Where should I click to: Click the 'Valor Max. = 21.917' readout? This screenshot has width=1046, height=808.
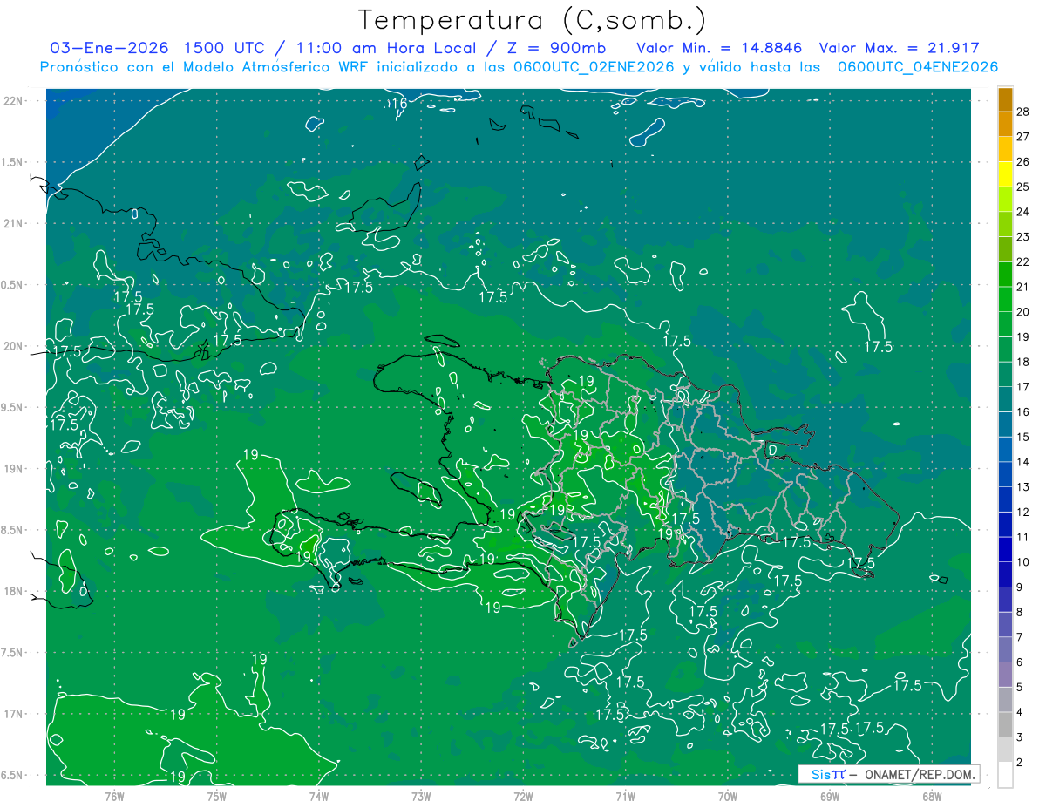(900, 49)
